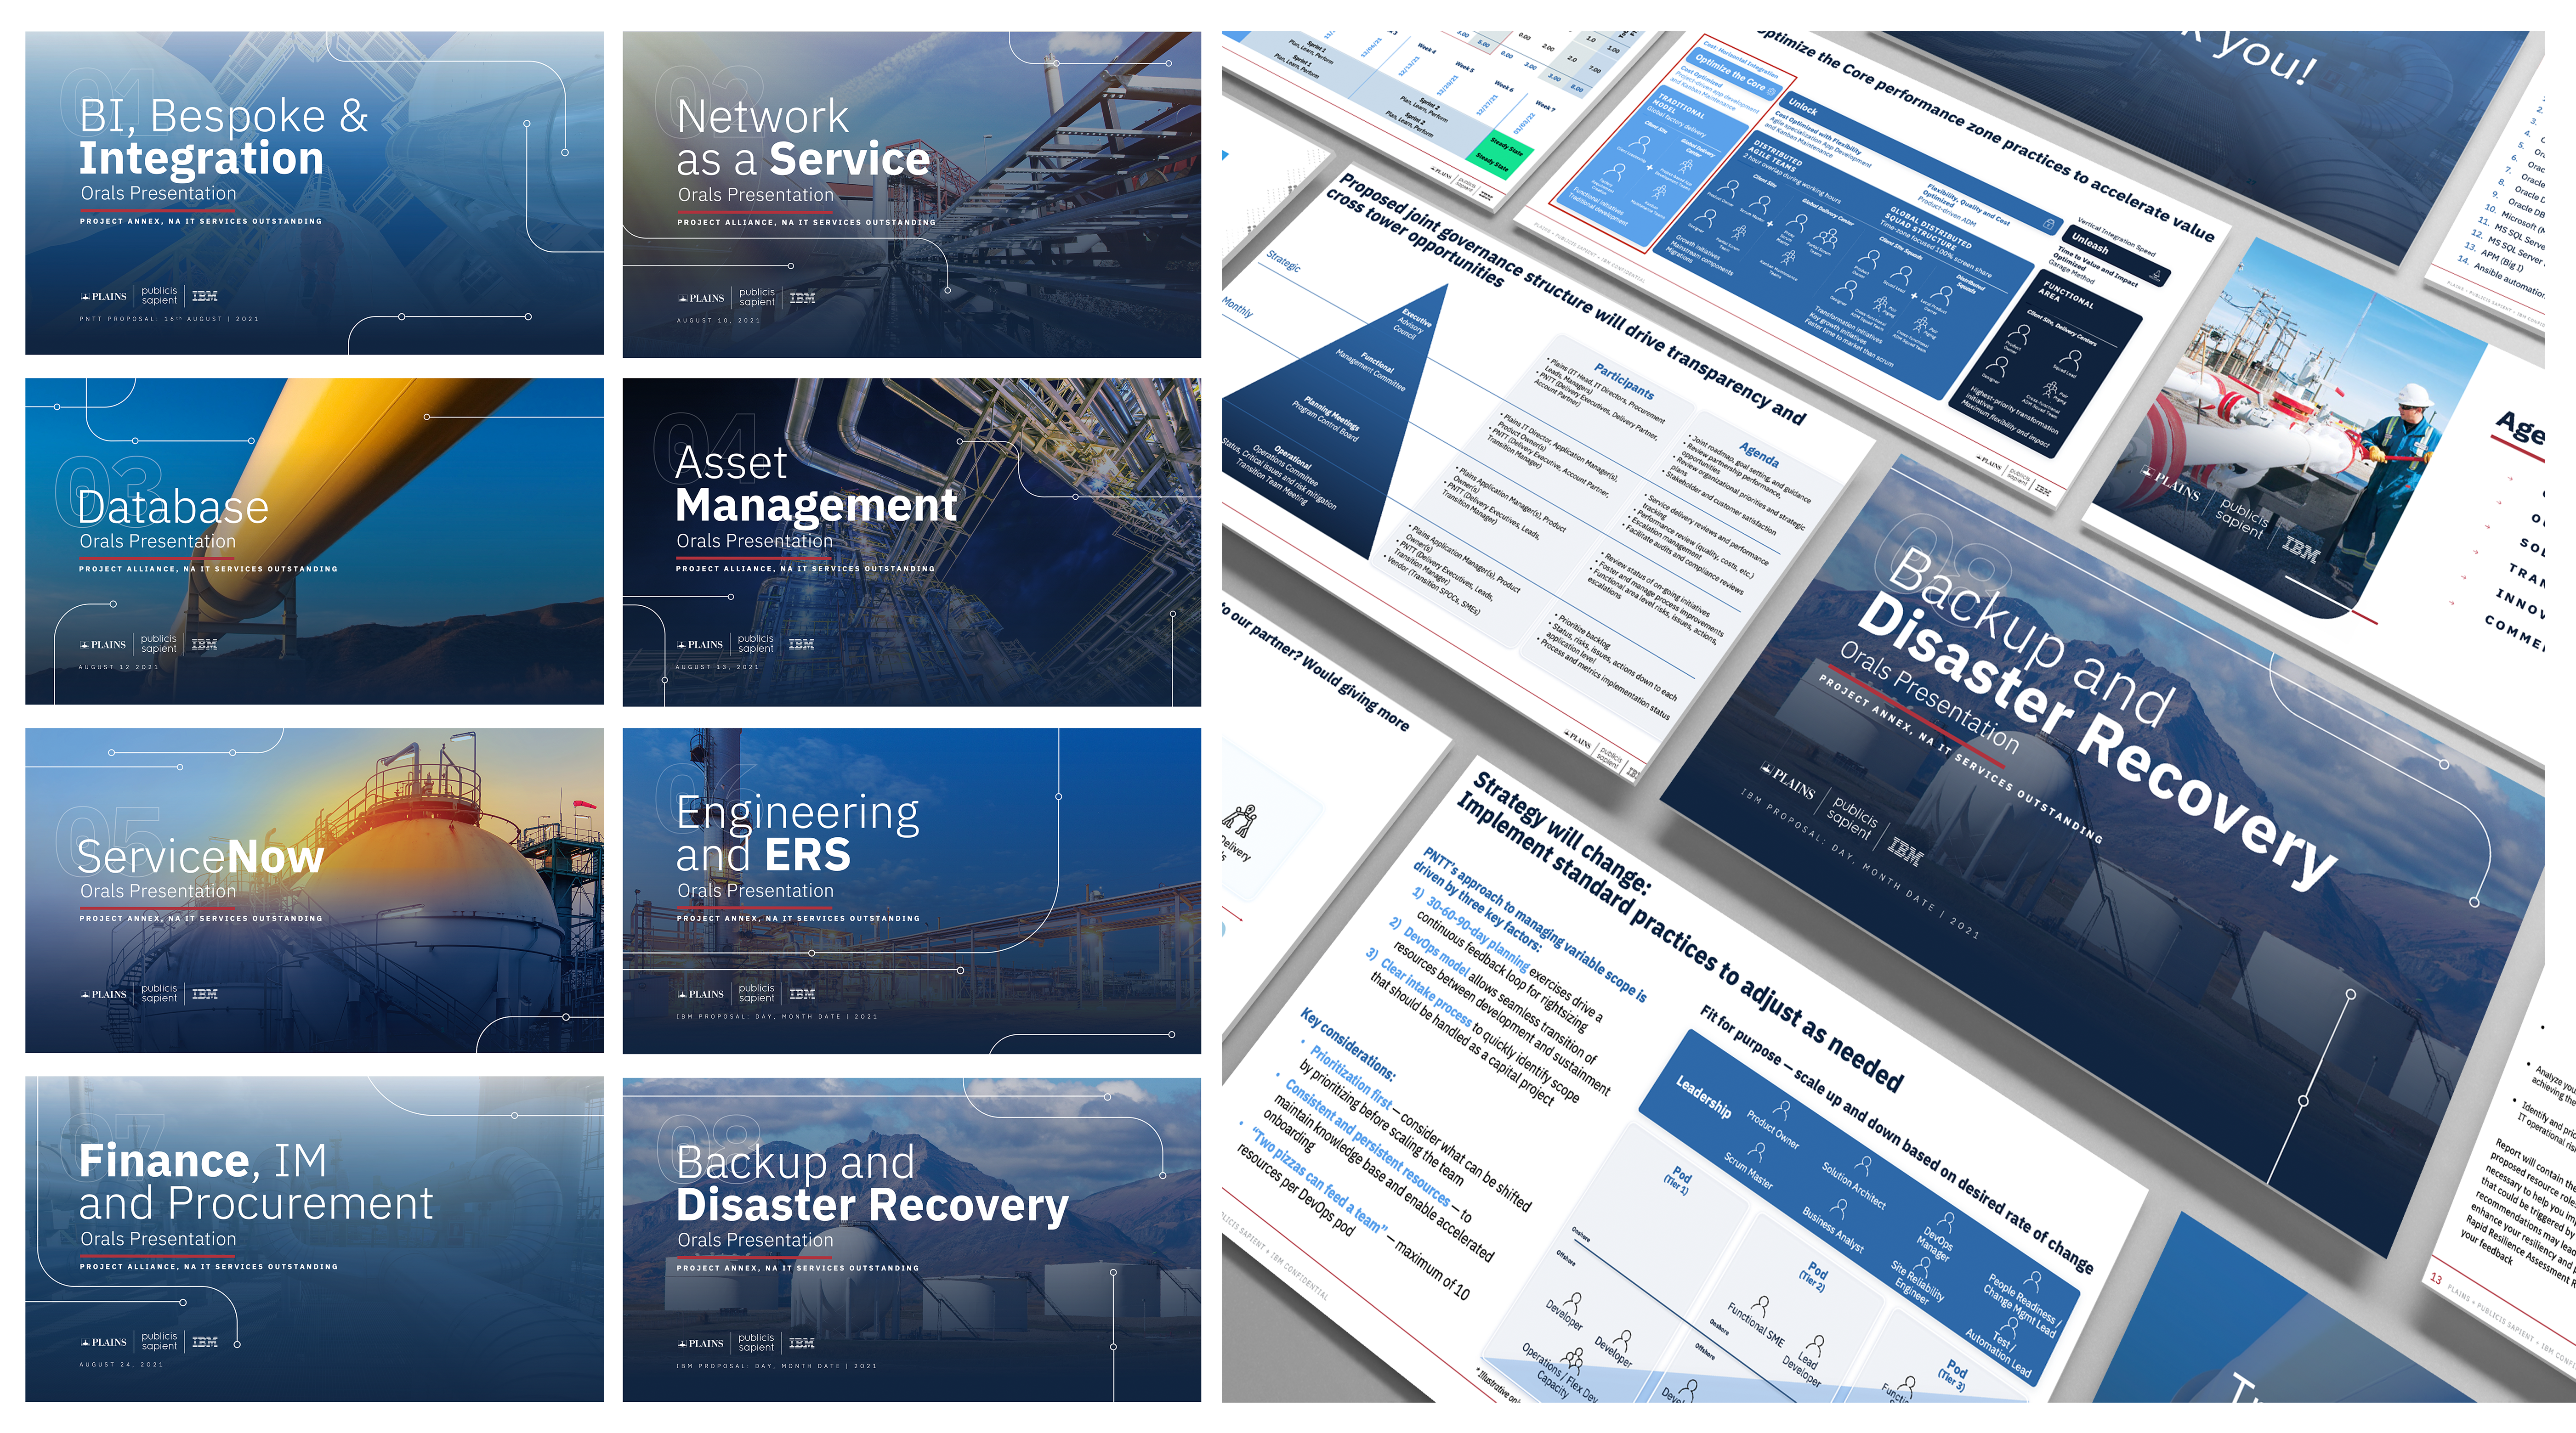This screenshot has height=1433, width=2576.
Task: Open the Network as a Service slide thumbnail
Action: [911, 194]
